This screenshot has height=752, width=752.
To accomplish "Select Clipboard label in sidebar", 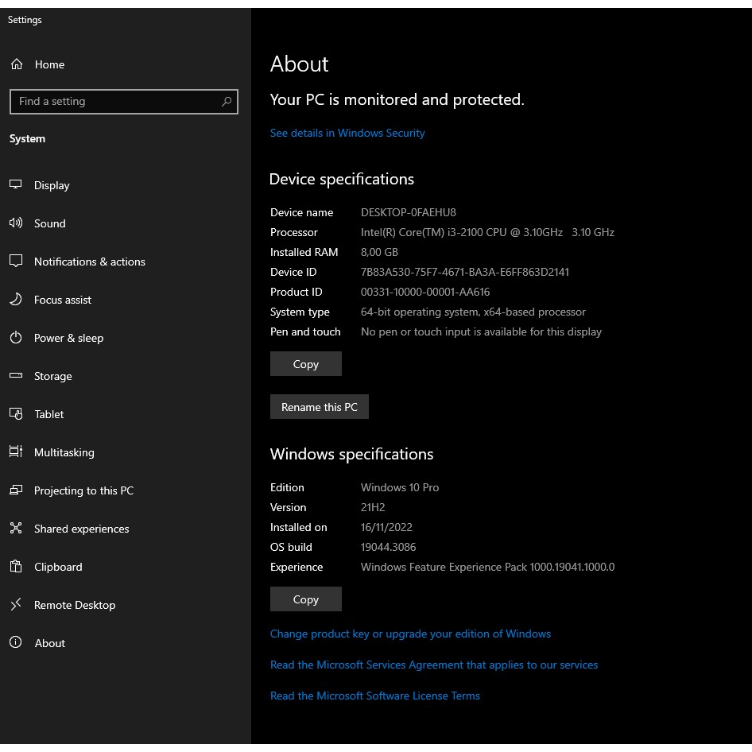I will pyautogui.click(x=58, y=567).
